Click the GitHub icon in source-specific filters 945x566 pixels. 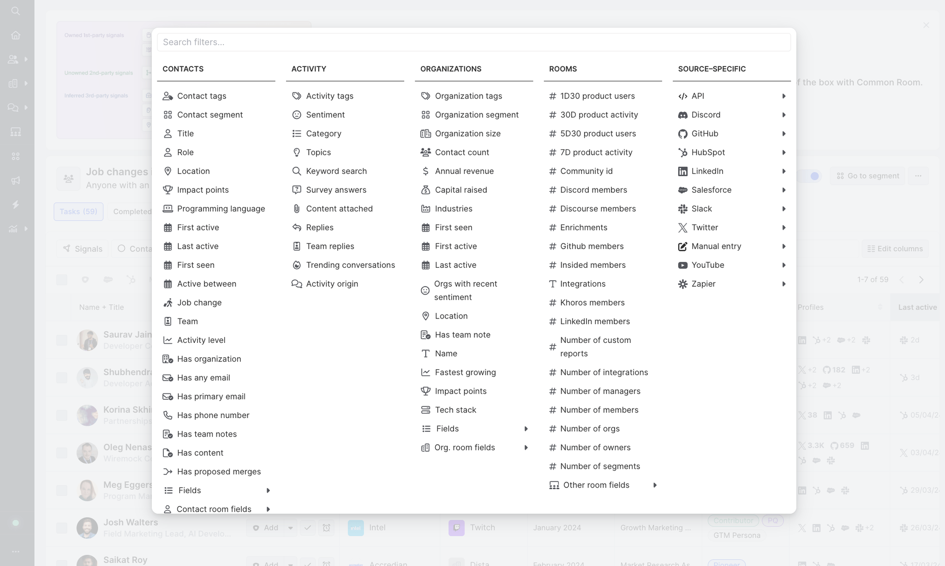[x=682, y=134]
